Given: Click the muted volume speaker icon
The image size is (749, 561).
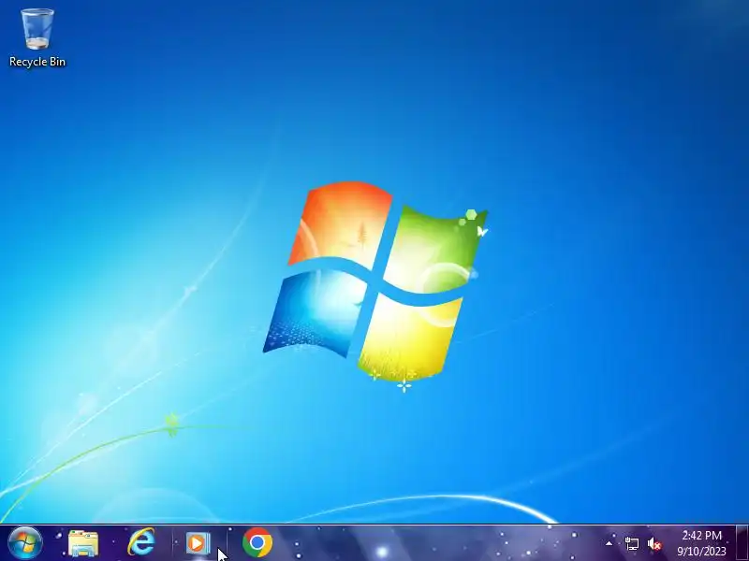Looking at the screenshot, I should pyautogui.click(x=654, y=544).
